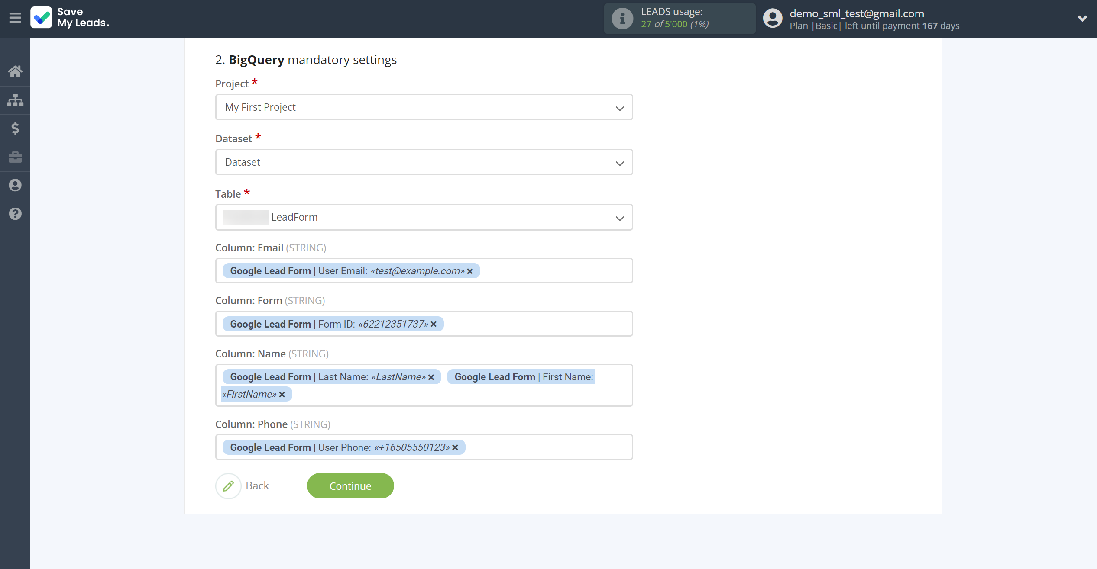Open the briefcase sidebar icon
The image size is (1097, 569).
pos(15,157)
